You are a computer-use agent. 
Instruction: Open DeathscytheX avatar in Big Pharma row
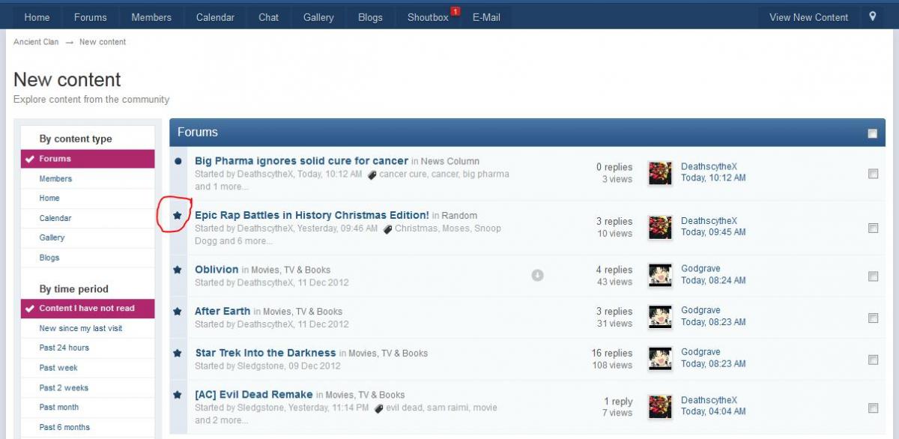point(660,173)
